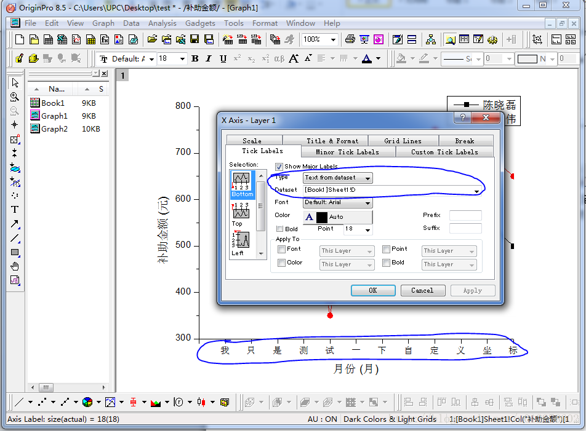Click the Superscript formatting icon
The image size is (586, 431).
(238, 58)
